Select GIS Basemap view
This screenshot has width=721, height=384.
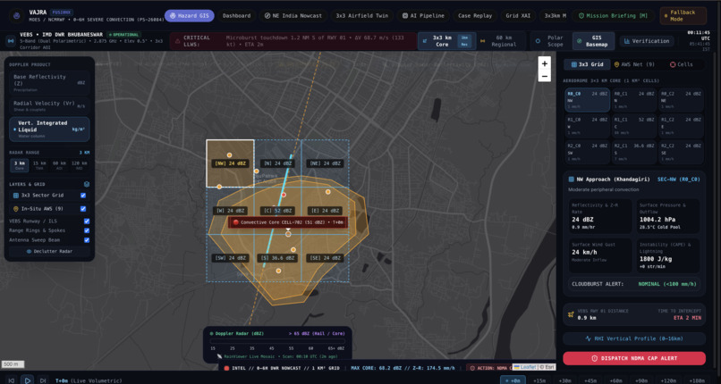(594, 41)
